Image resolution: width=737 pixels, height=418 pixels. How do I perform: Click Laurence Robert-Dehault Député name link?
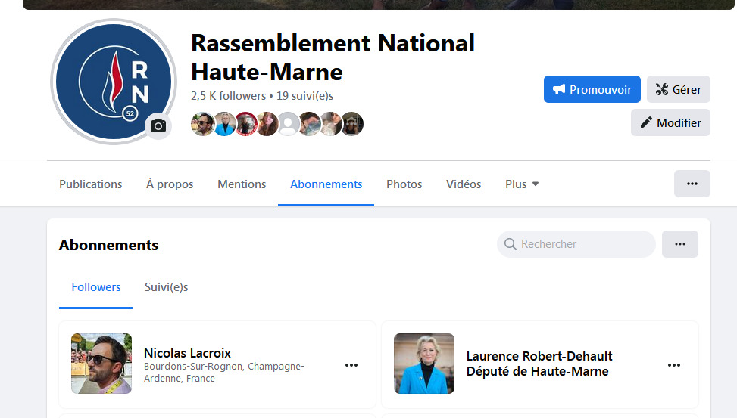pyautogui.click(x=539, y=364)
